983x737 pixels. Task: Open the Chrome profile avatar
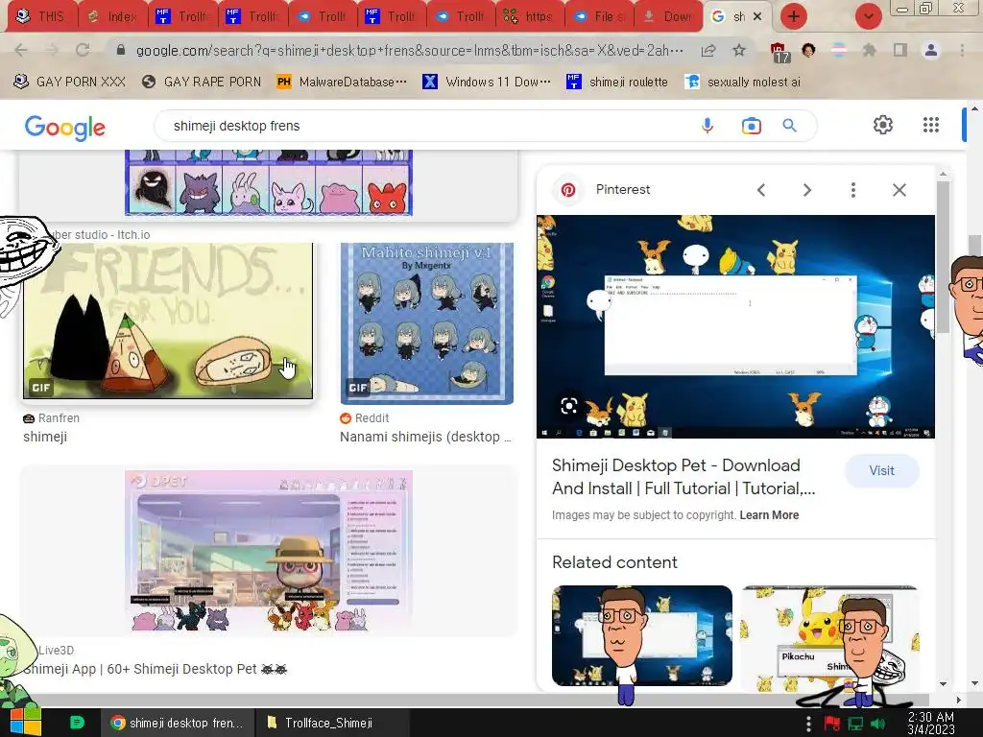point(931,50)
